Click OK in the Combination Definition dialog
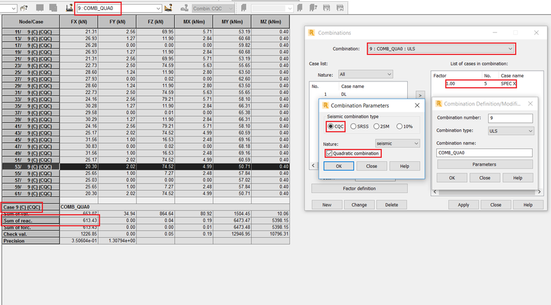551x305 pixels. point(452,178)
